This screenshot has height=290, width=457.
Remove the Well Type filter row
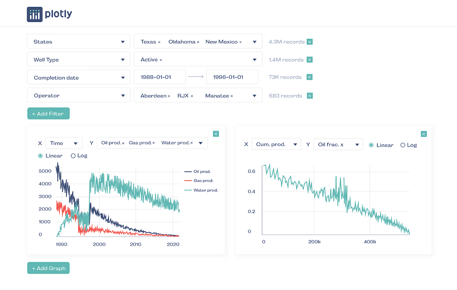point(310,60)
